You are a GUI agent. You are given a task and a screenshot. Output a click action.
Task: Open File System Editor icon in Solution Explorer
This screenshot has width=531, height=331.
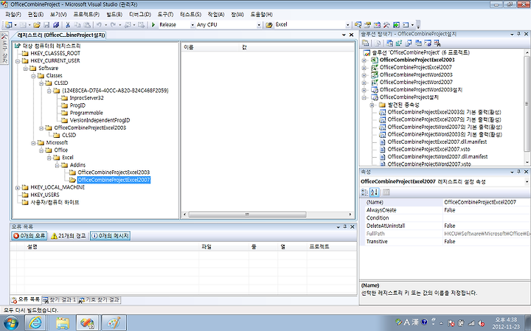(390, 43)
